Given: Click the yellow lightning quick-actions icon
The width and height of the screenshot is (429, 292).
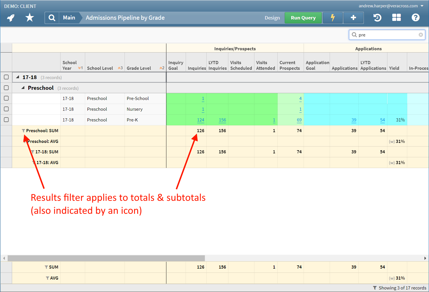Looking at the screenshot, I should pos(333,18).
